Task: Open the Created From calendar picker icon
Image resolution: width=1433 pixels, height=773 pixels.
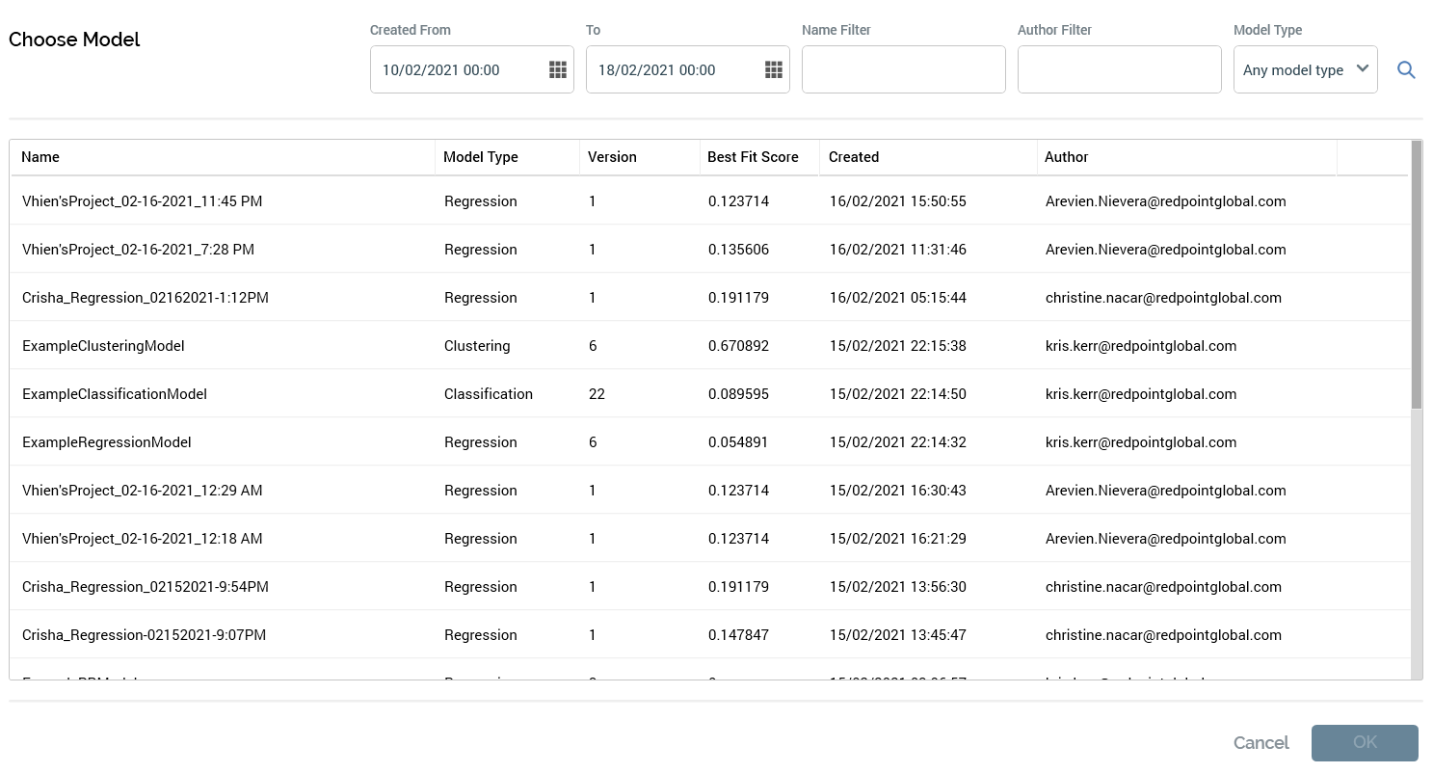Action: coord(558,69)
